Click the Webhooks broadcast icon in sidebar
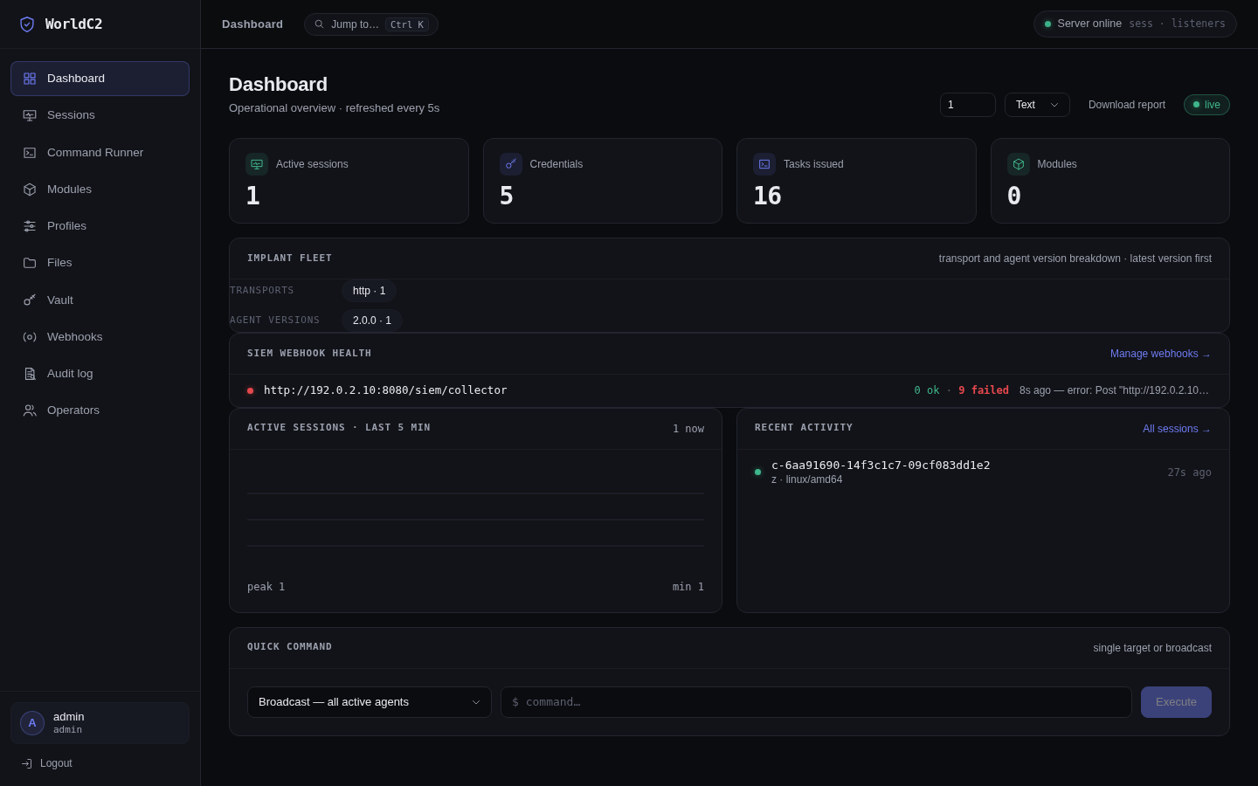Image resolution: width=1258 pixels, height=786 pixels. tap(30, 337)
